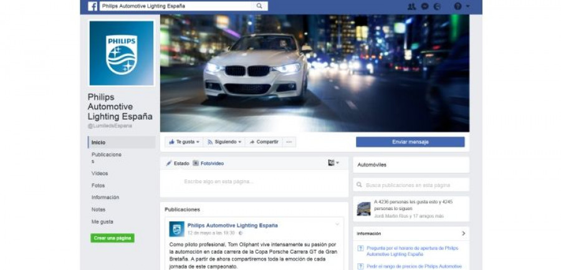
Task: Open help question mark icon
Action: pyautogui.click(x=458, y=6)
